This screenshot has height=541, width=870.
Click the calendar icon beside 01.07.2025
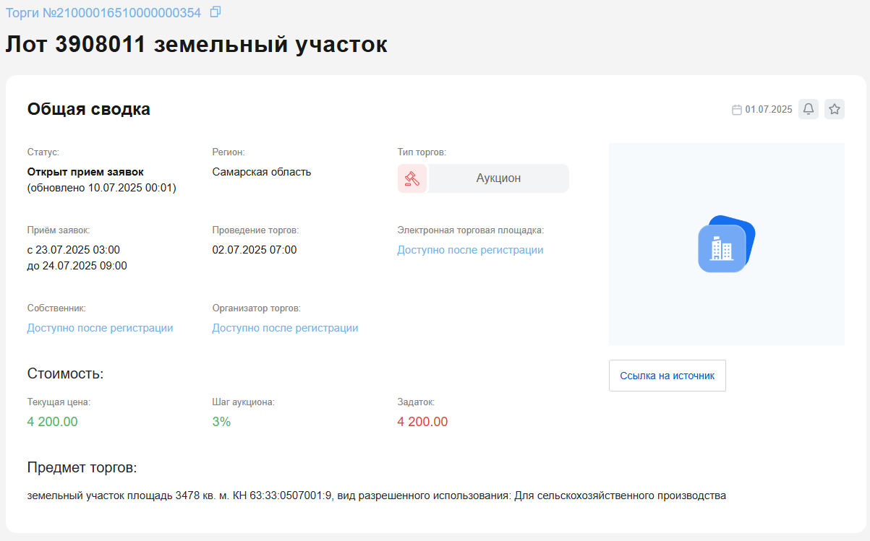737,110
